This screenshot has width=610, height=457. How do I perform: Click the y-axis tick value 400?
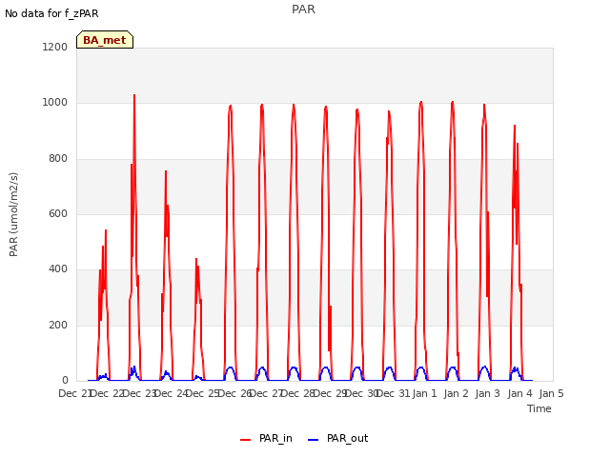[x=58, y=268]
